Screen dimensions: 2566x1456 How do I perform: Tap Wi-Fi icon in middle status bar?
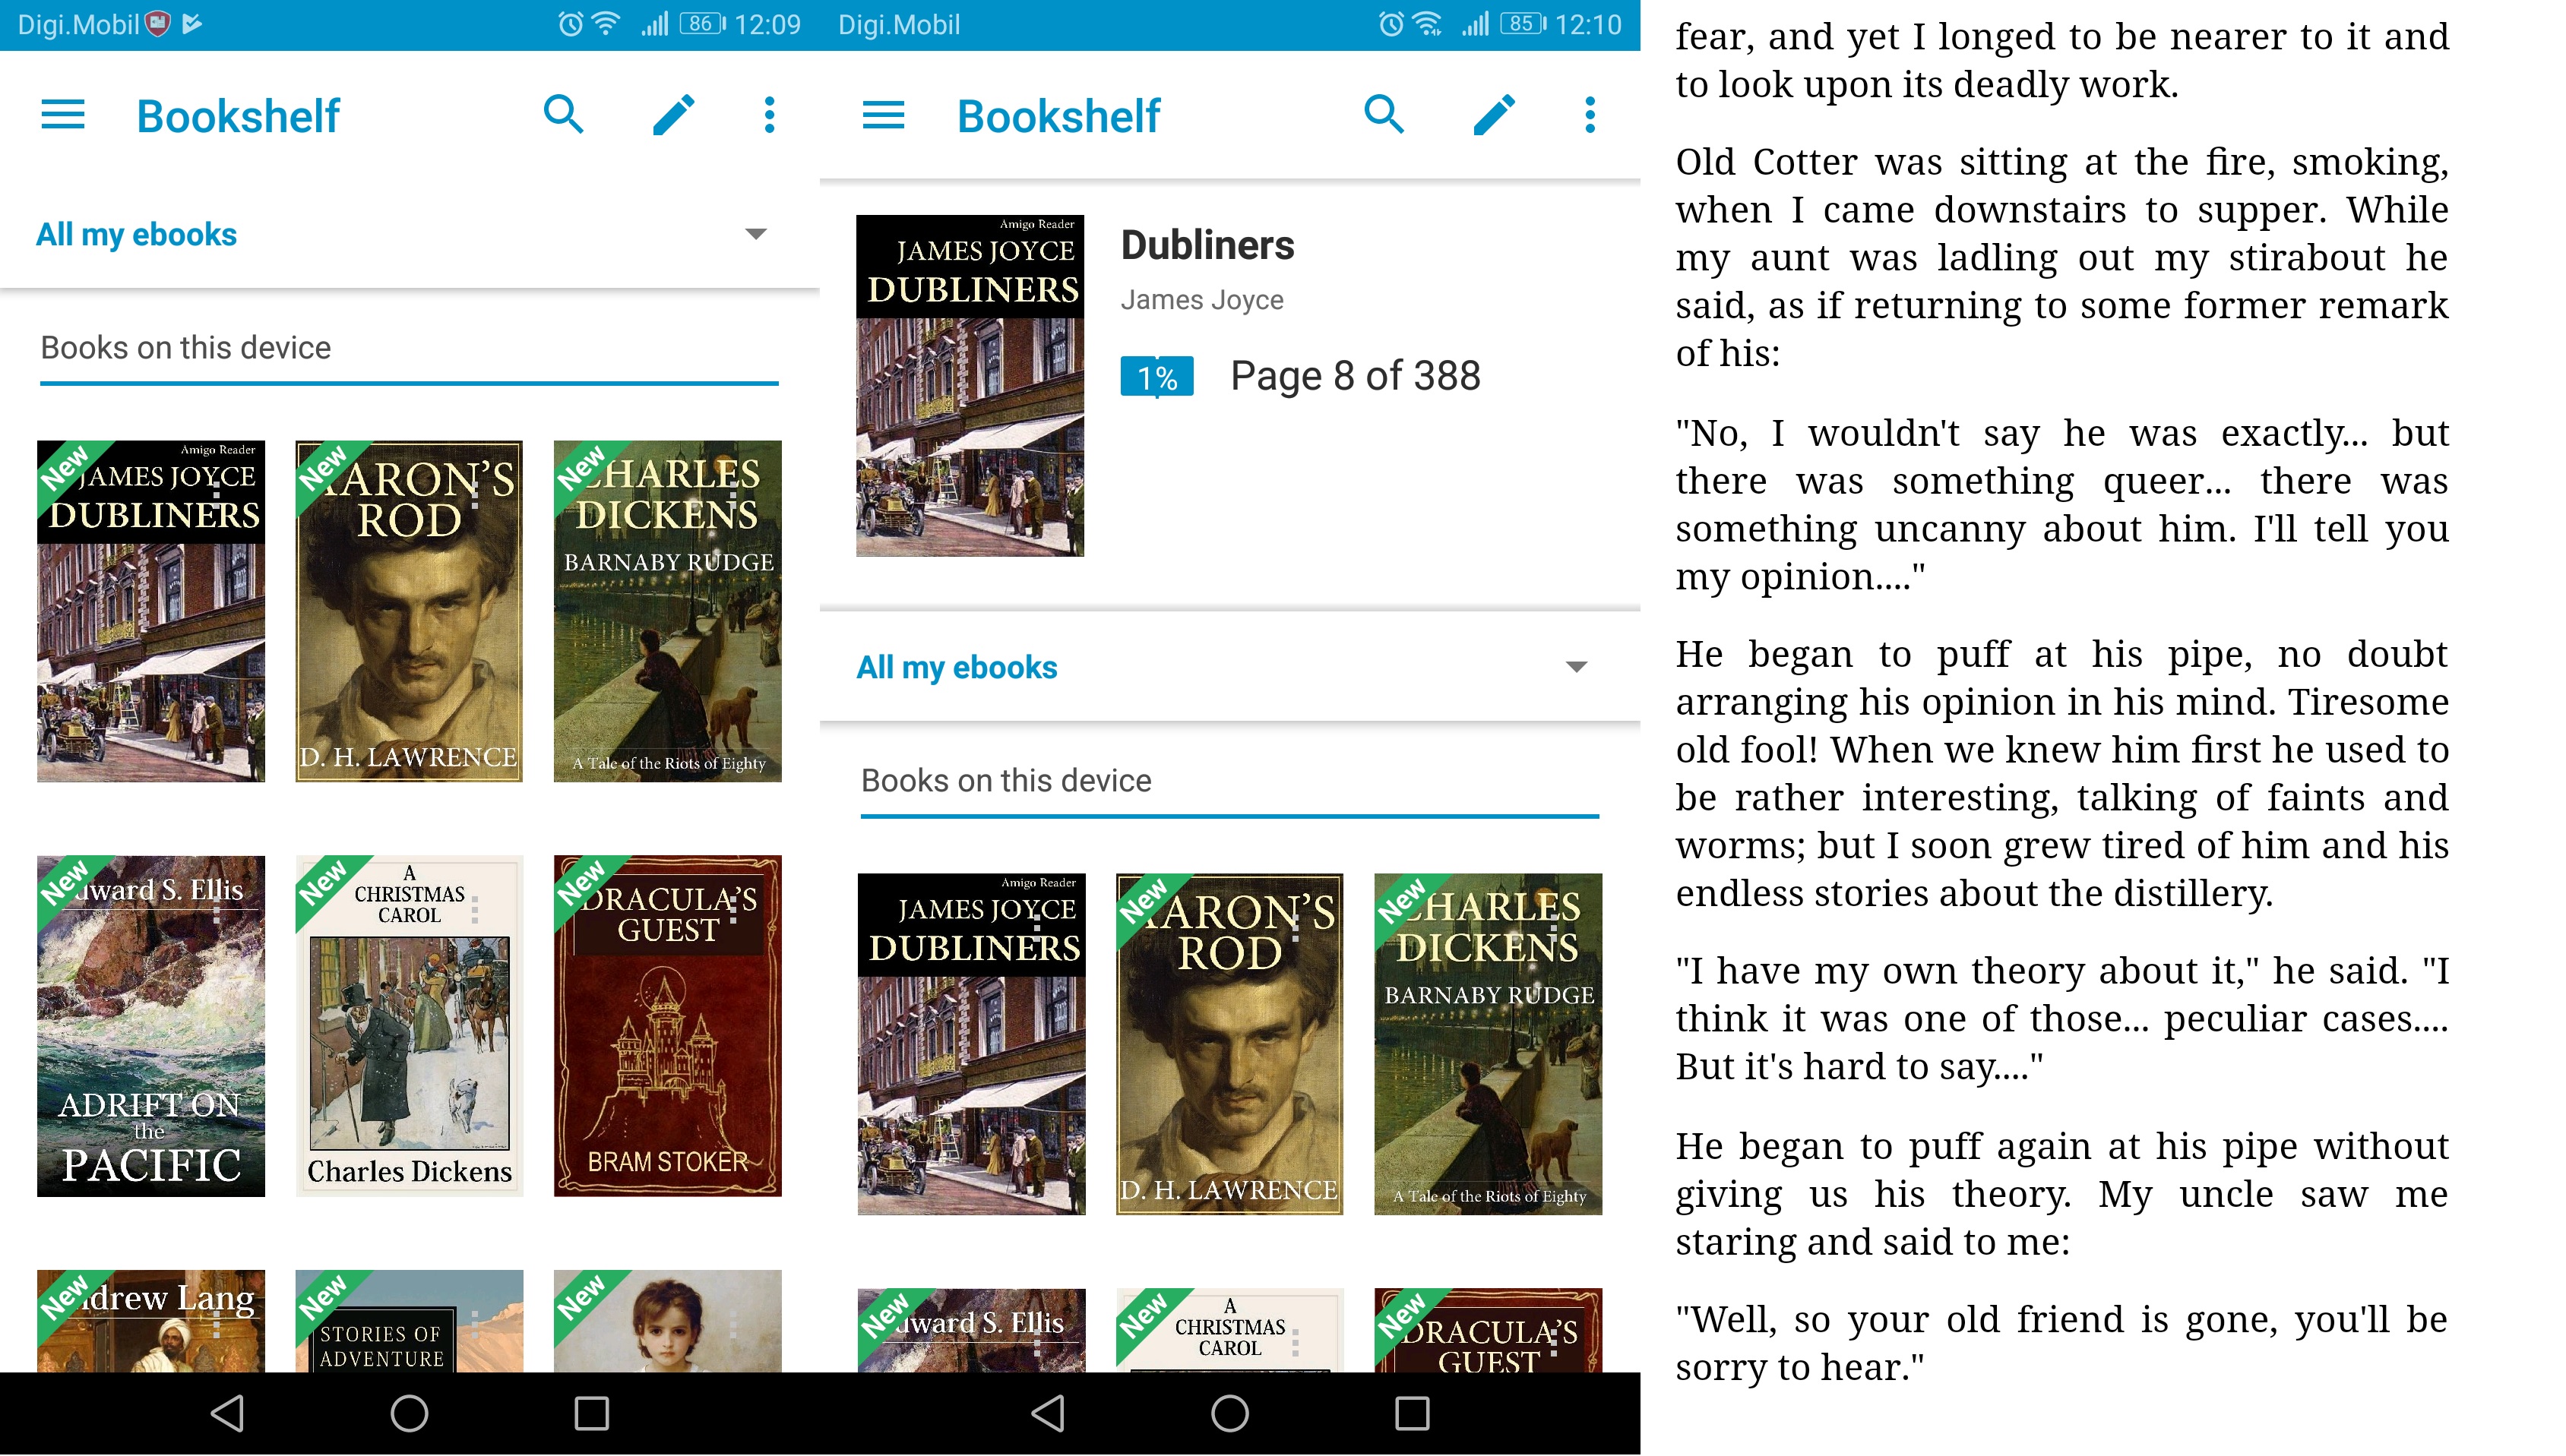click(1428, 24)
